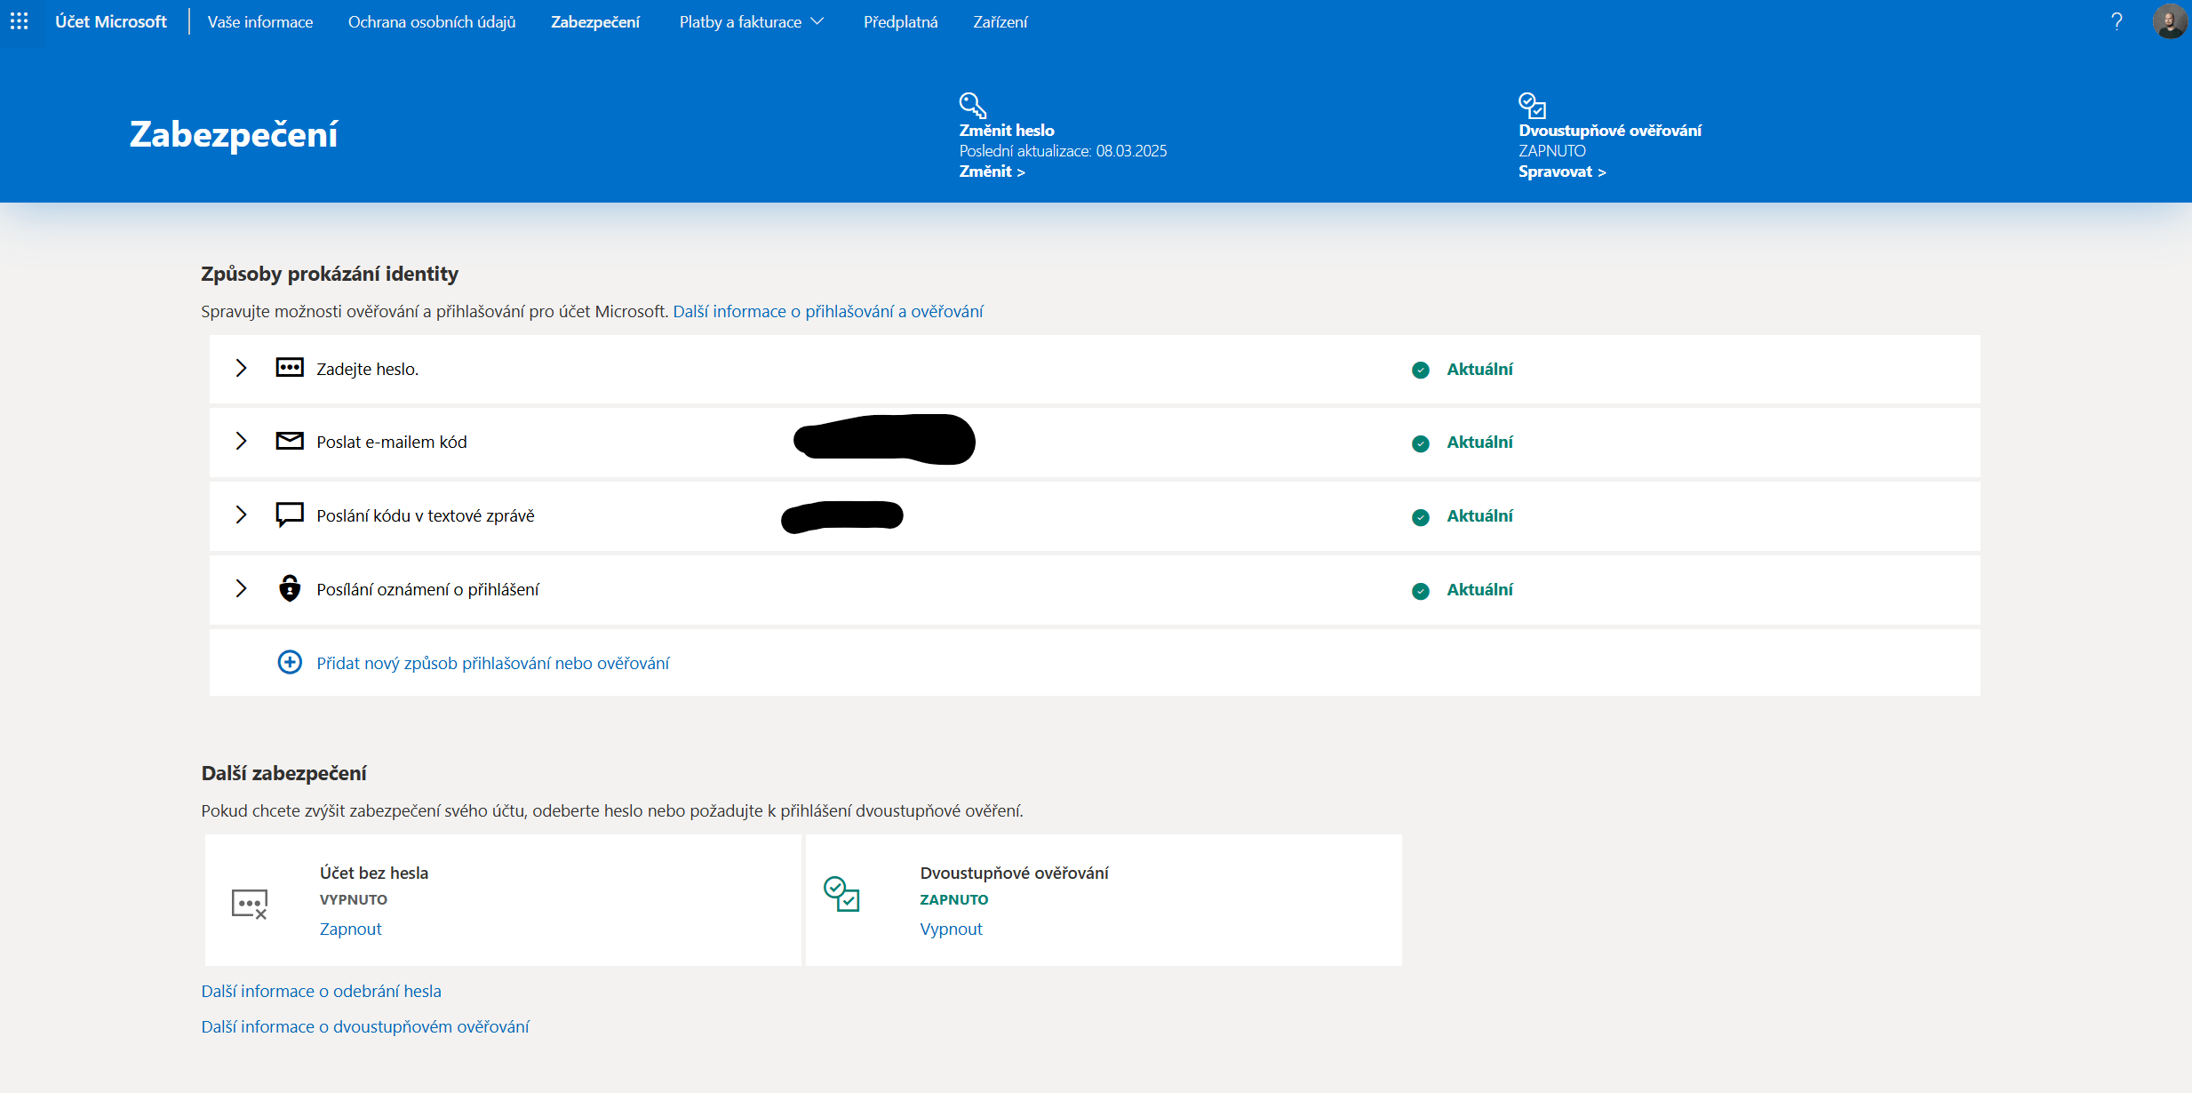Click the envelope icon for Poslat e-mailem kód
This screenshot has width=2192, height=1093.
pyautogui.click(x=290, y=441)
